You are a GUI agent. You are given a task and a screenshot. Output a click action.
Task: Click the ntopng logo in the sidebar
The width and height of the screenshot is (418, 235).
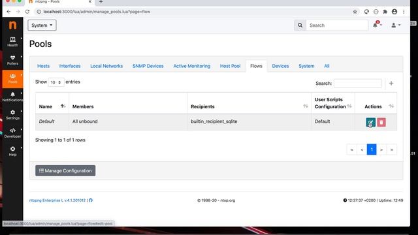click(x=12, y=25)
